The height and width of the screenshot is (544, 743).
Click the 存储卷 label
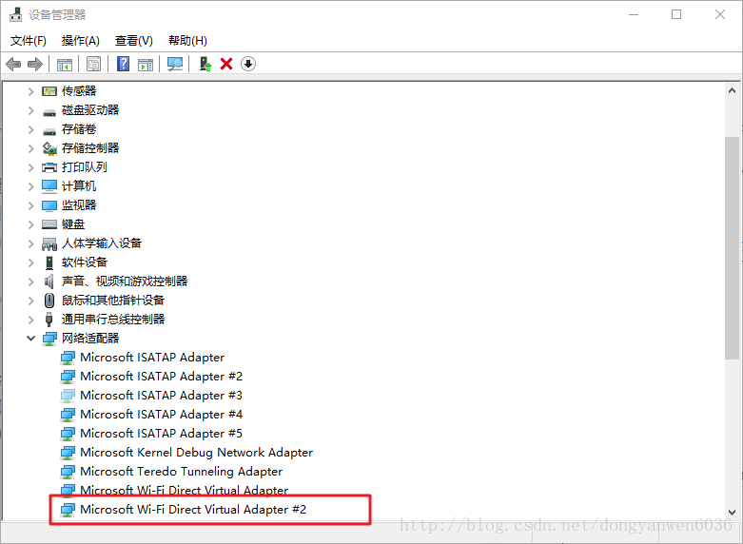[x=79, y=129]
